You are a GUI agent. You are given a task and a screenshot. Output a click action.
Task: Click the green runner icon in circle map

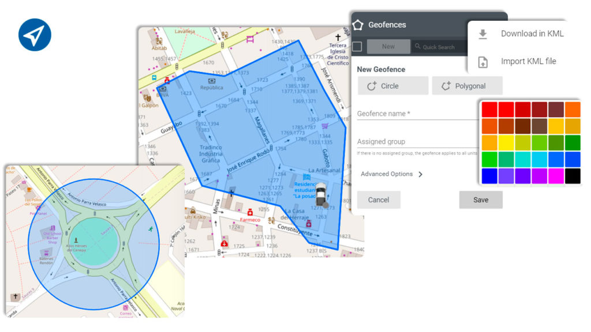(x=151, y=229)
